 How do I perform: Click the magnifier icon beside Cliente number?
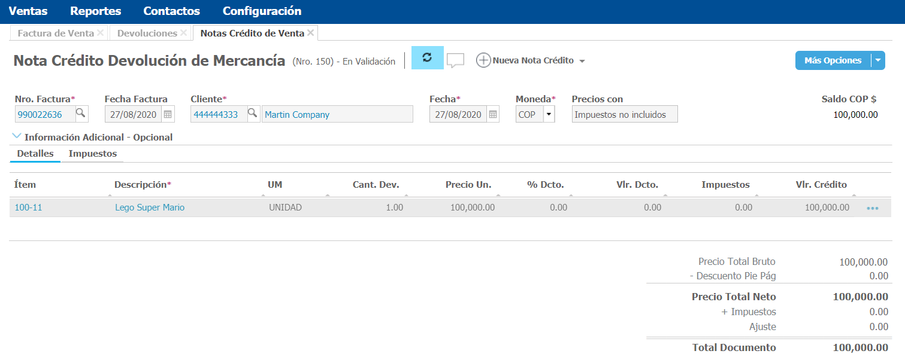tap(253, 114)
